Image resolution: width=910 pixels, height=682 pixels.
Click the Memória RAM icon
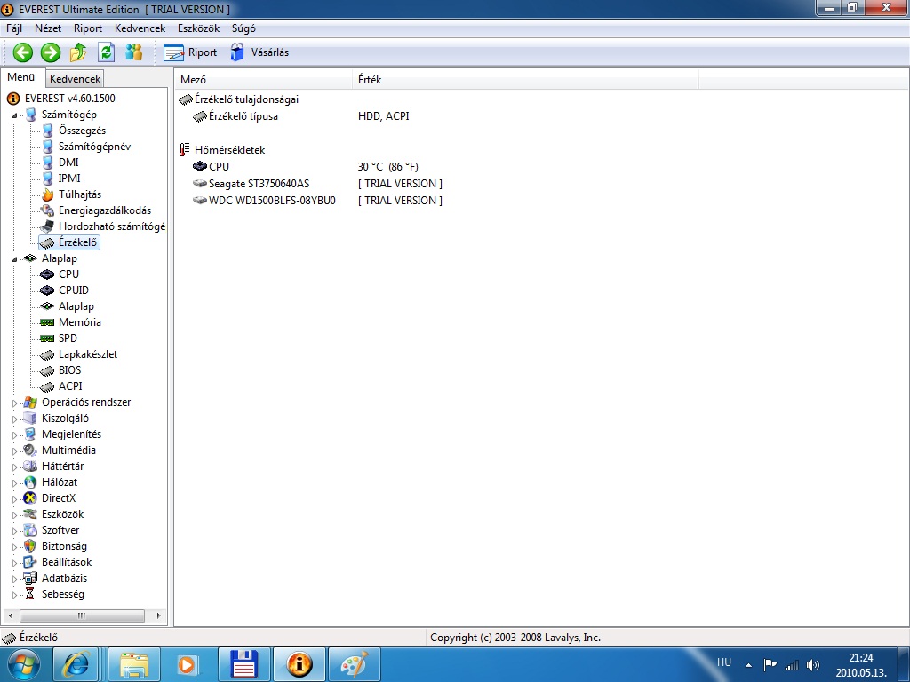click(48, 322)
